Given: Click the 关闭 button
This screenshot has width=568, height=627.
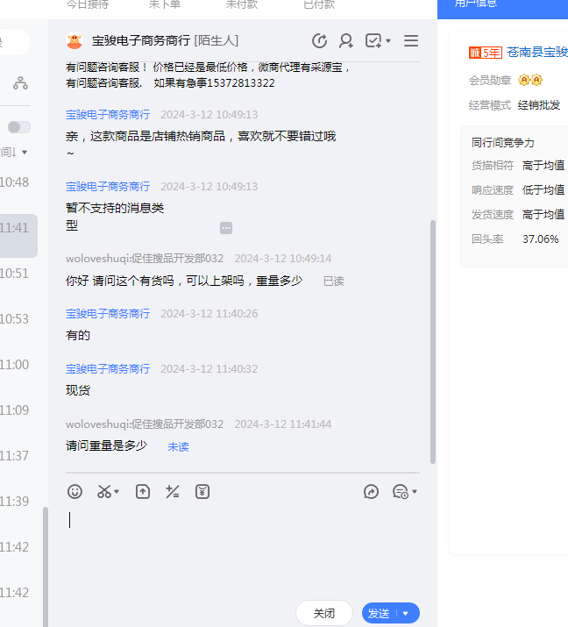Looking at the screenshot, I should (324, 614).
